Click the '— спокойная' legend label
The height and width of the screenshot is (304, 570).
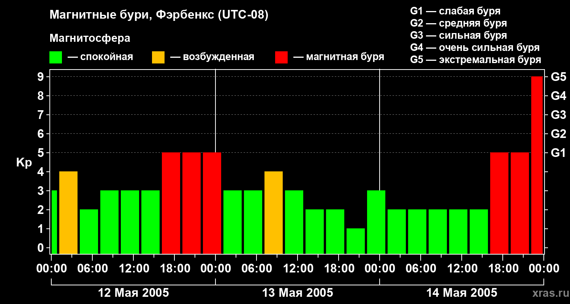point(100,57)
